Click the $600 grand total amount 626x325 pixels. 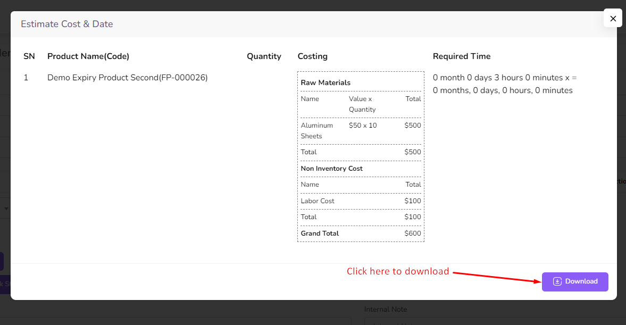click(x=412, y=234)
